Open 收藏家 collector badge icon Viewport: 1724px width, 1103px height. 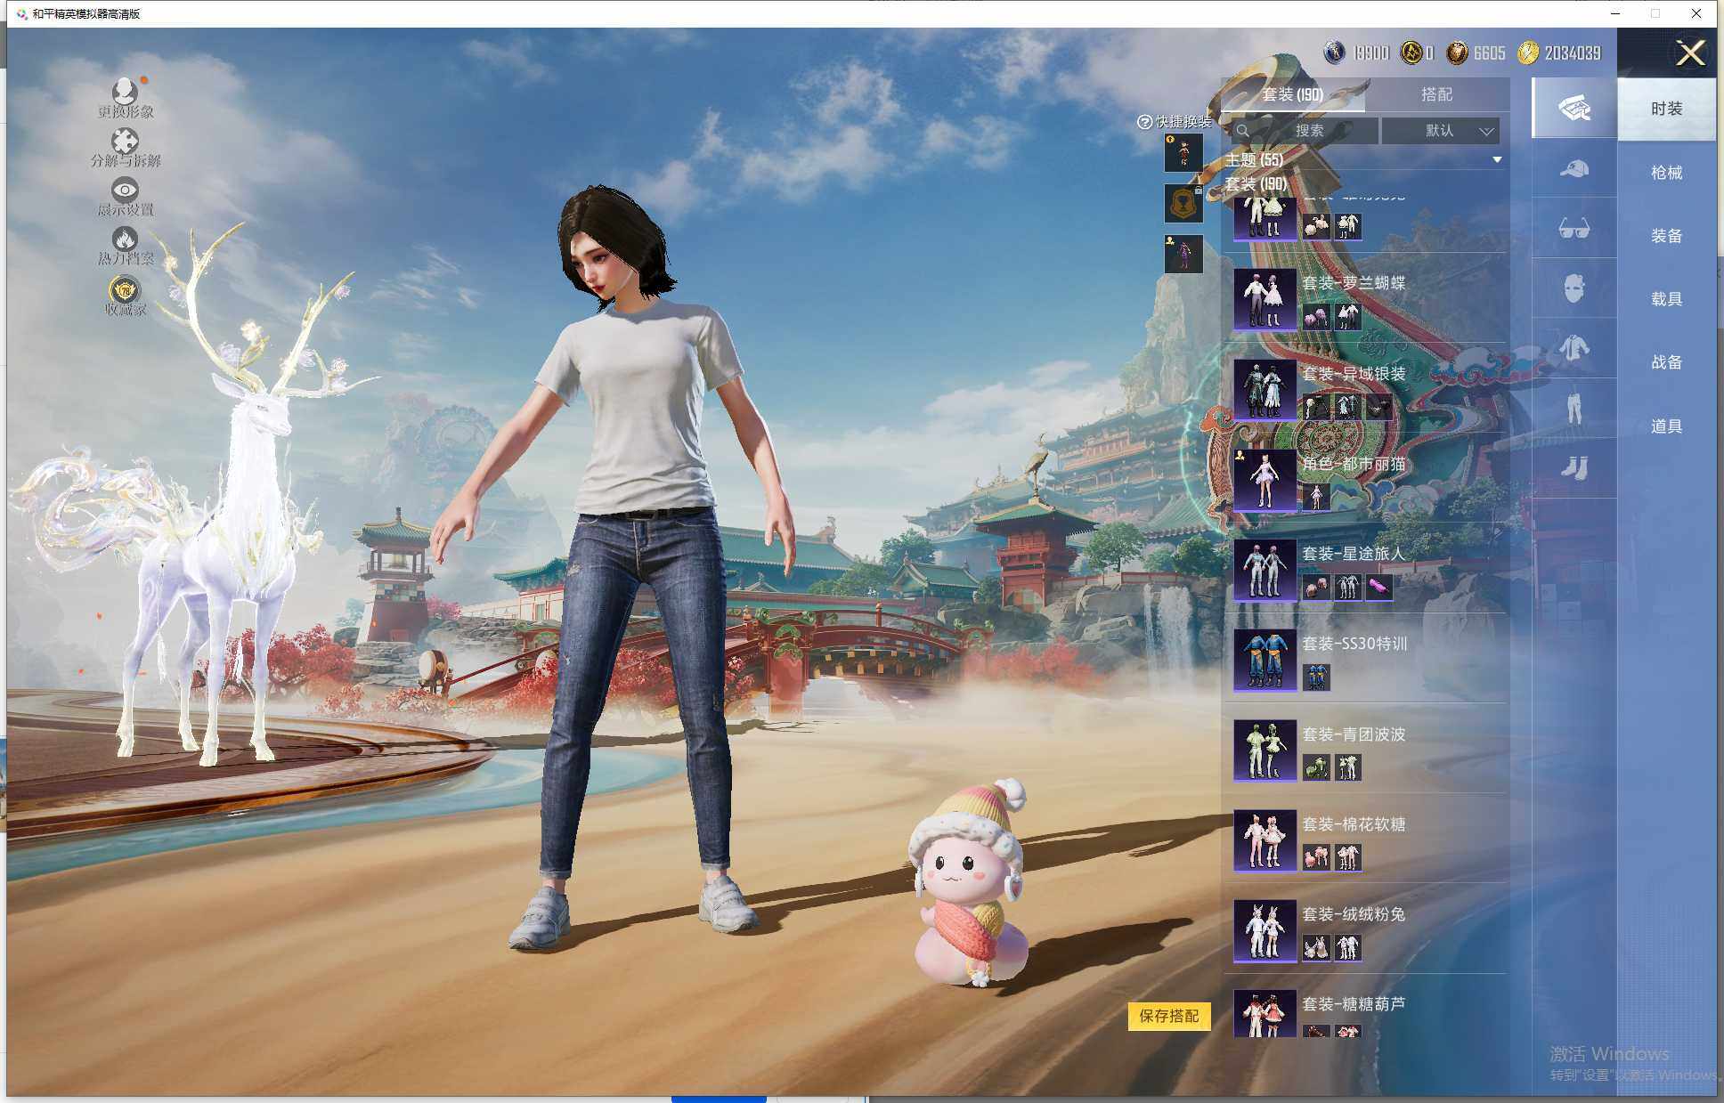pyautogui.click(x=125, y=290)
